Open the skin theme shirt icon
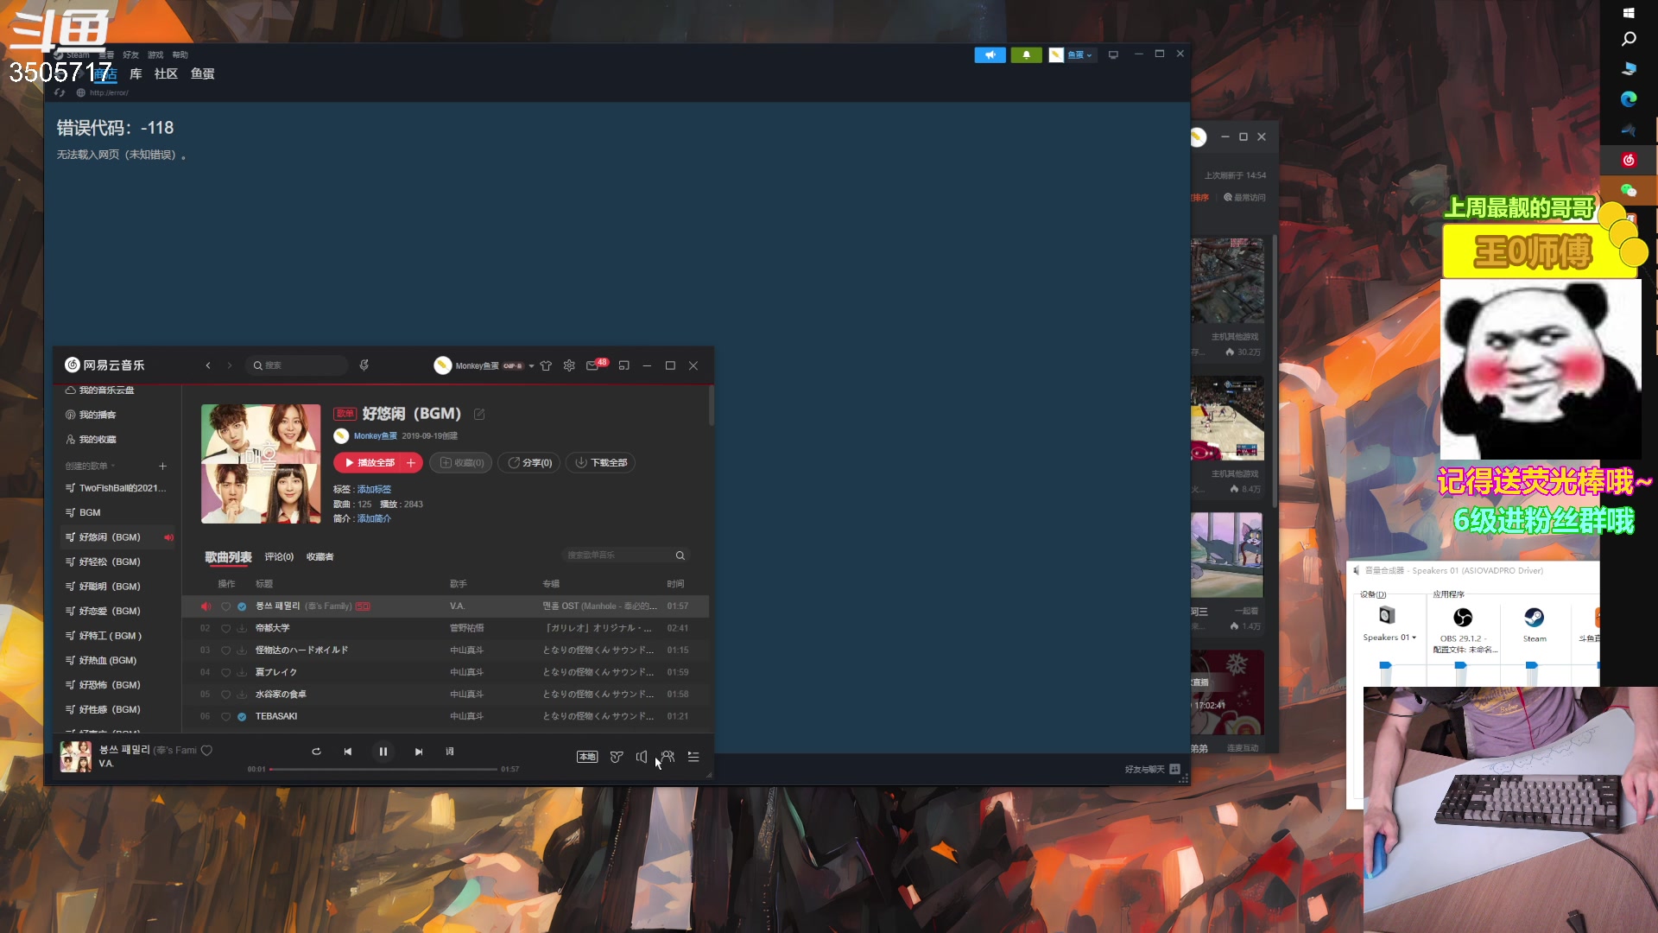The width and height of the screenshot is (1658, 933). pyautogui.click(x=546, y=365)
